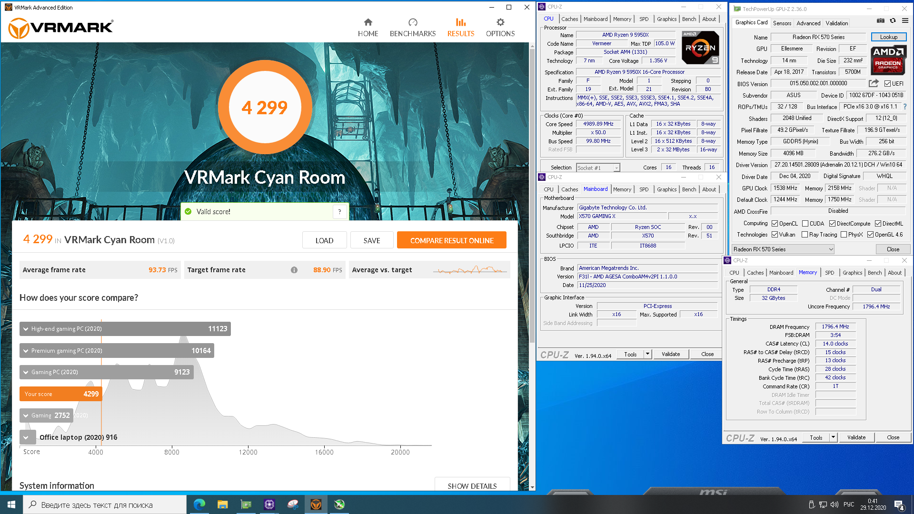Click the Target frame rate info icon

click(x=294, y=270)
